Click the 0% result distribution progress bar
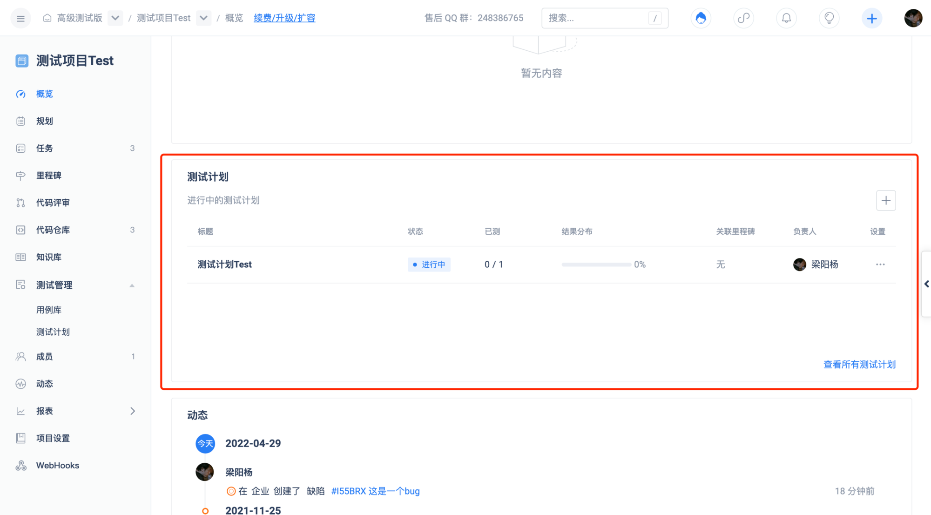The width and height of the screenshot is (931, 515). [596, 264]
